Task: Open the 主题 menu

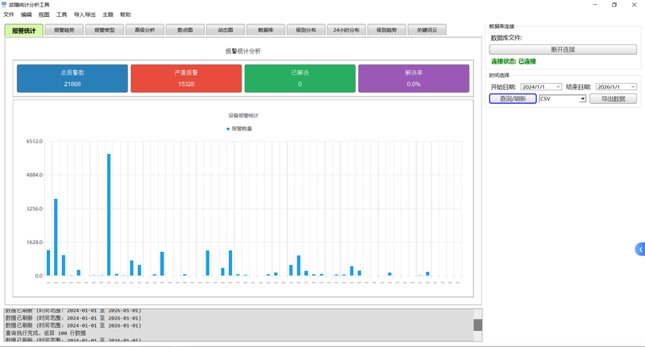Action: pos(108,14)
